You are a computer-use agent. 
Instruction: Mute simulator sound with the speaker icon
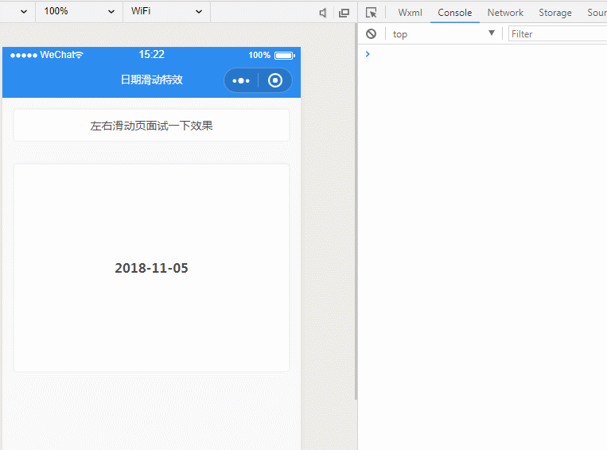[x=322, y=13]
